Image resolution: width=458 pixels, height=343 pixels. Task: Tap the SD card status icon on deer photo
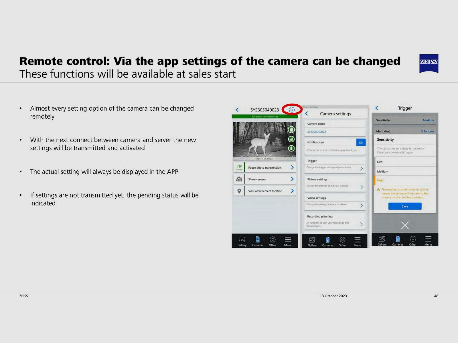point(291,130)
